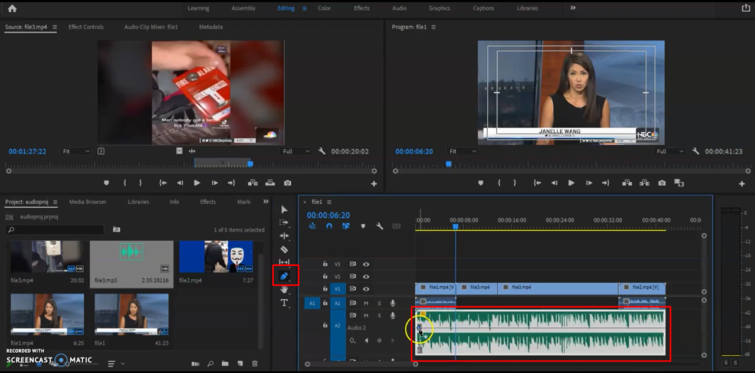Click Project panel find magnifier
This screenshot has width=755, height=373.
coord(210,364)
